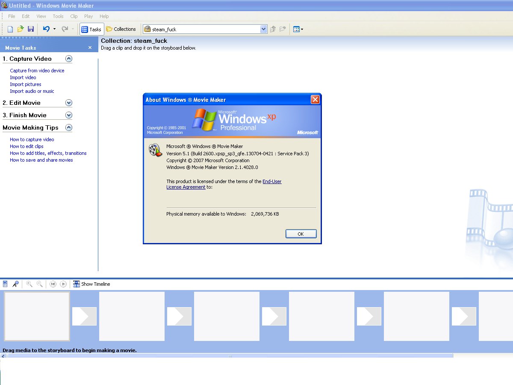513x385 pixels.
Task: Click the Play Storyboard button
Action: coord(63,284)
